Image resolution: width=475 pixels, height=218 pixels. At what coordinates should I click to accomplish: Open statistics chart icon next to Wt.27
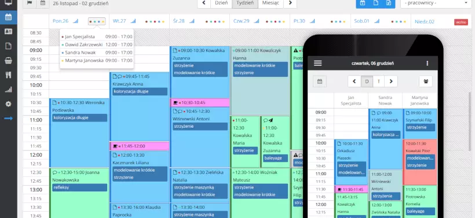(133, 21)
